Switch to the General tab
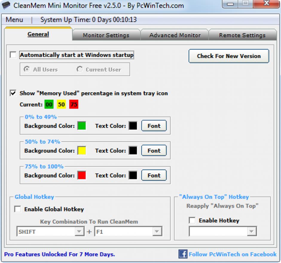 (38, 34)
